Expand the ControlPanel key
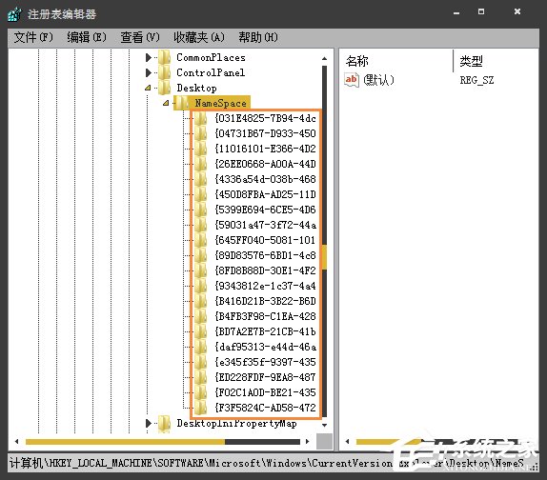Viewport: 547px width, 480px height. [x=149, y=72]
